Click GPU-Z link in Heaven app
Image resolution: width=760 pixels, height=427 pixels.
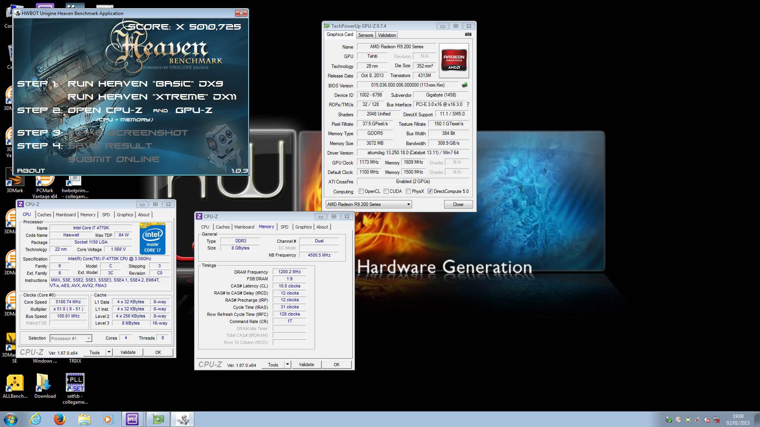click(194, 110)
